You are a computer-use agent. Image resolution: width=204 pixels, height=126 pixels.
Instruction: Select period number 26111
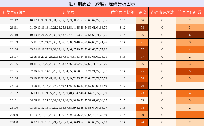coord(14,28)
